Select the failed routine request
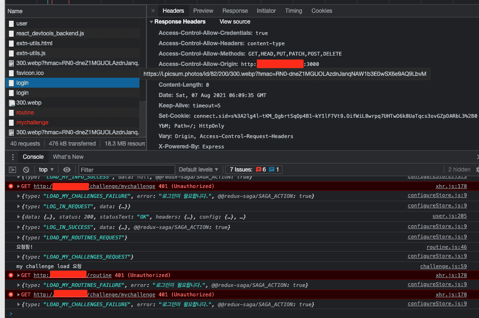The height and width of the screenshot is (318, 479). tap(25, 113)
